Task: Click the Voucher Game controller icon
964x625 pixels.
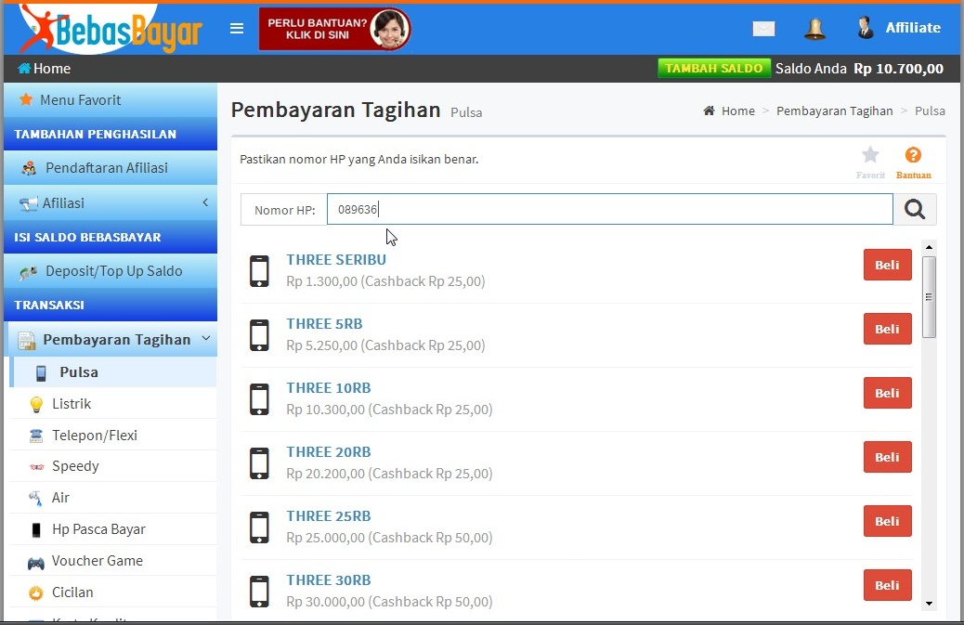Action: (35, 562)
